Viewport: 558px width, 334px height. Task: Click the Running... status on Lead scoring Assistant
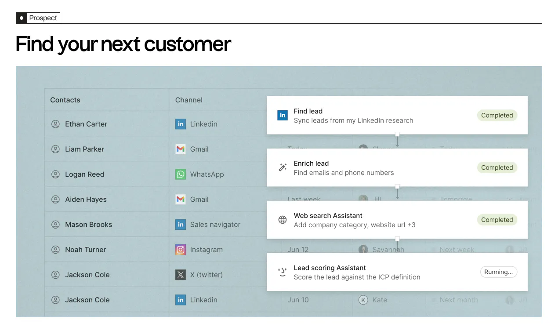click(x=499, y=272)
